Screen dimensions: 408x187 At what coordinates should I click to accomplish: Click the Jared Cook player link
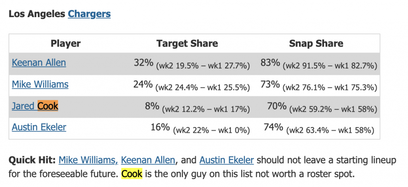click(x=35, y=106)
